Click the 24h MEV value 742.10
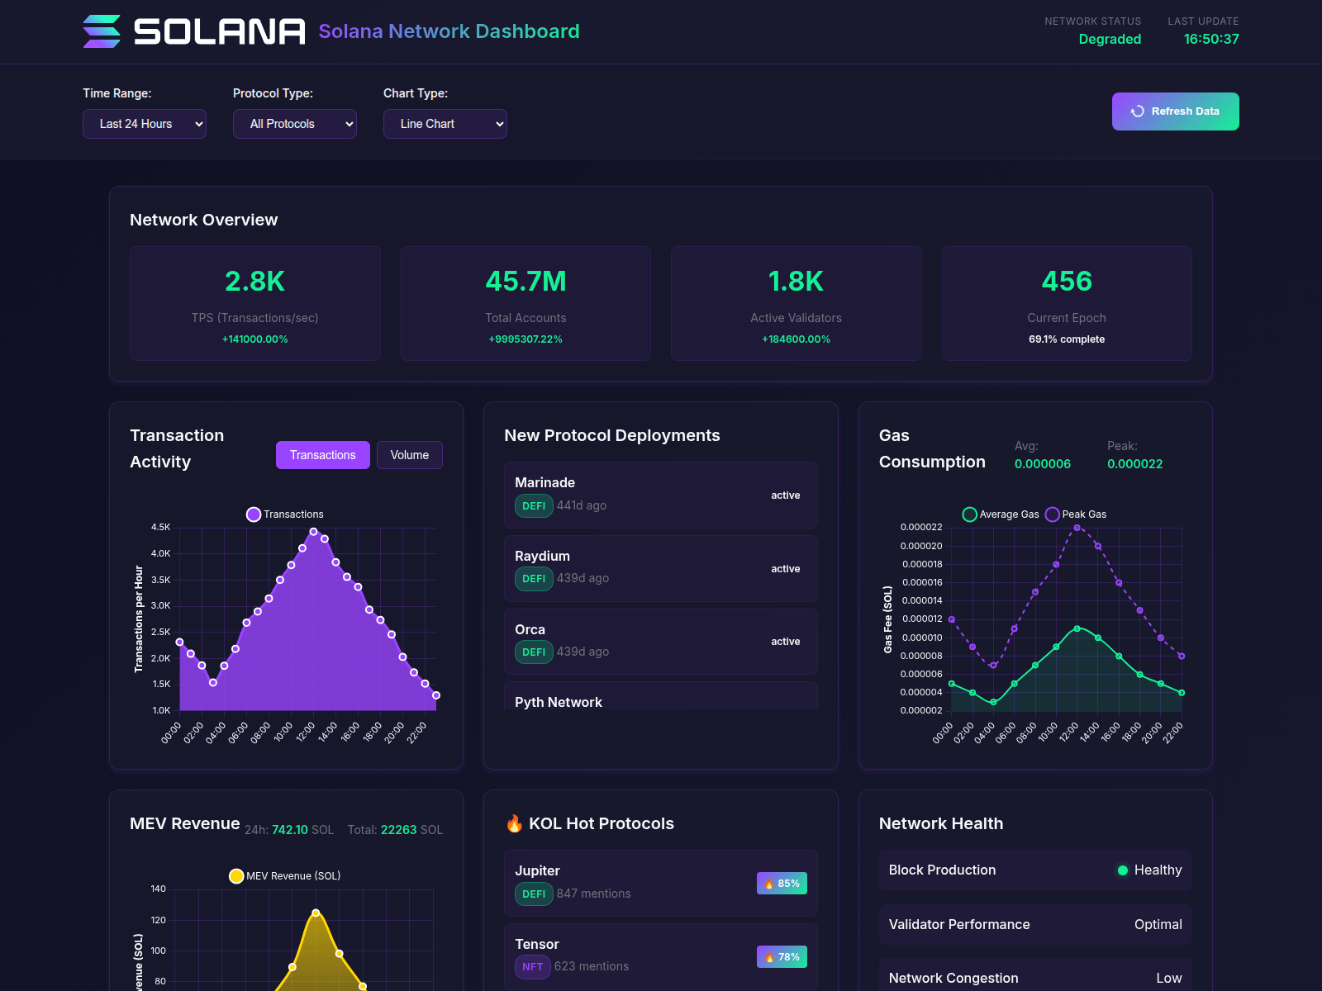 (290, 830)
